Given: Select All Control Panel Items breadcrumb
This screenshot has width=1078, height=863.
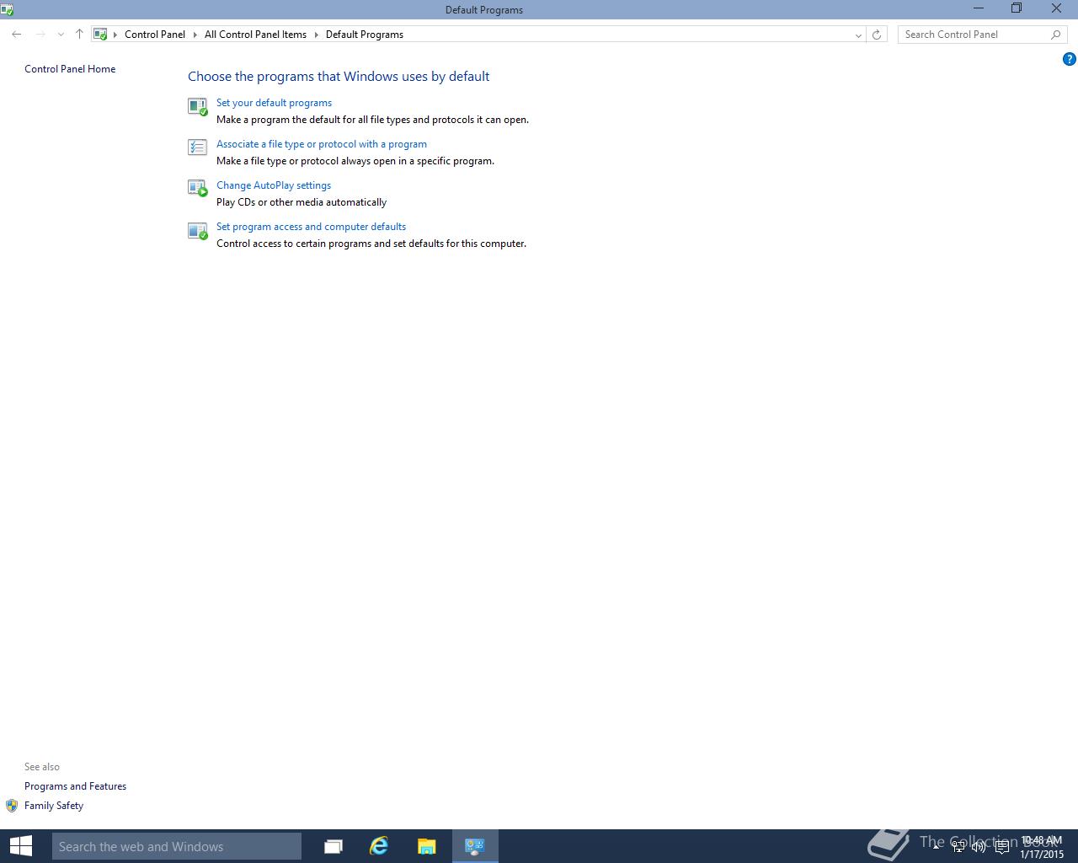Looking at the screenshot, I should 255,35.
